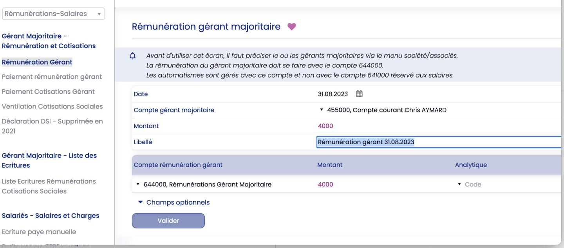564x248 pixels.
Task: Select Paiement rémunération gérant in the sidebar
Action: 52,76
